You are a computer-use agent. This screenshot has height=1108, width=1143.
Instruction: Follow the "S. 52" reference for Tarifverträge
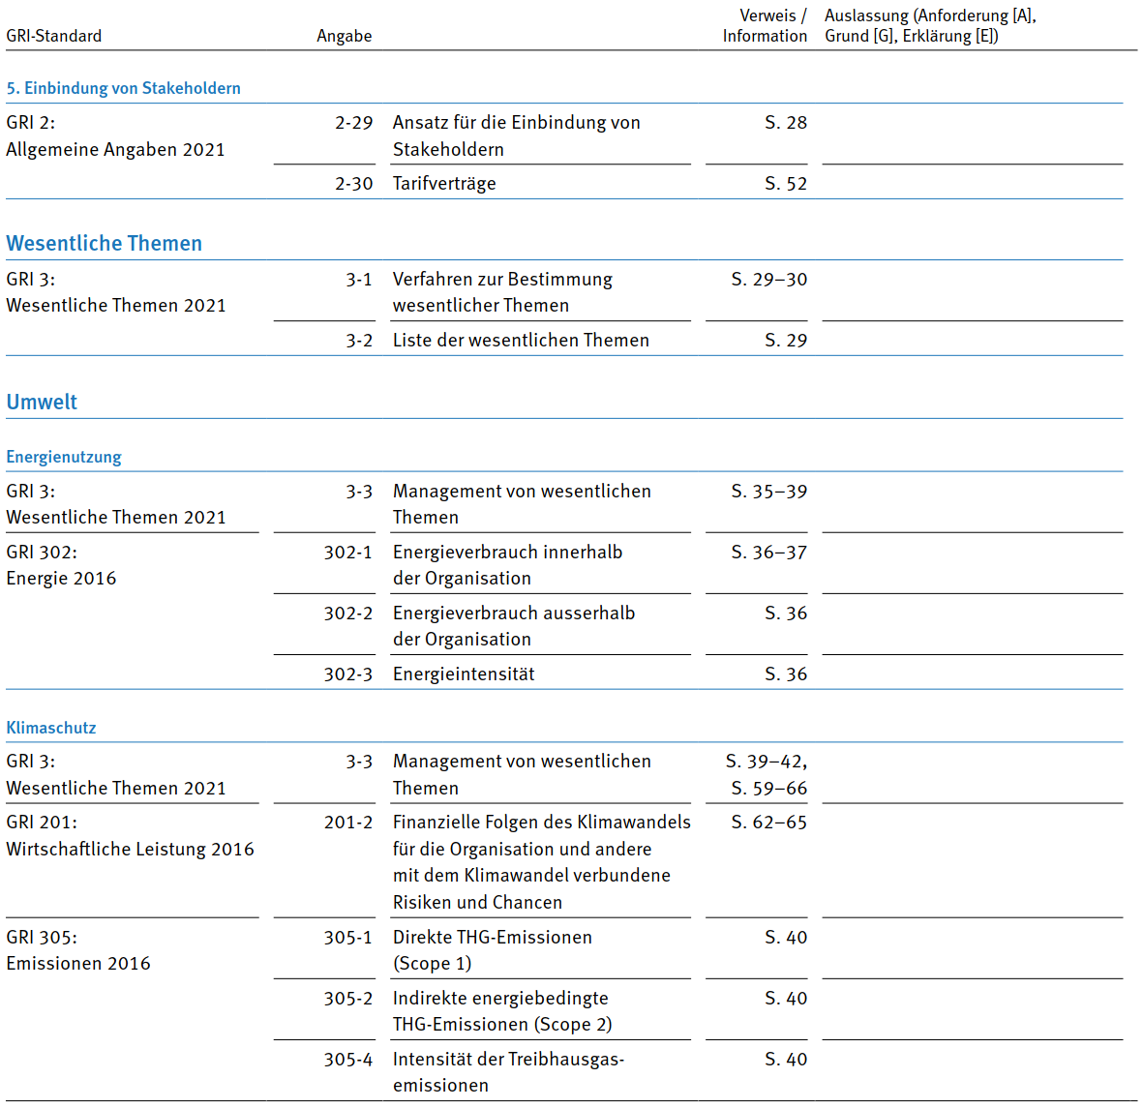[x=785, y=184]
